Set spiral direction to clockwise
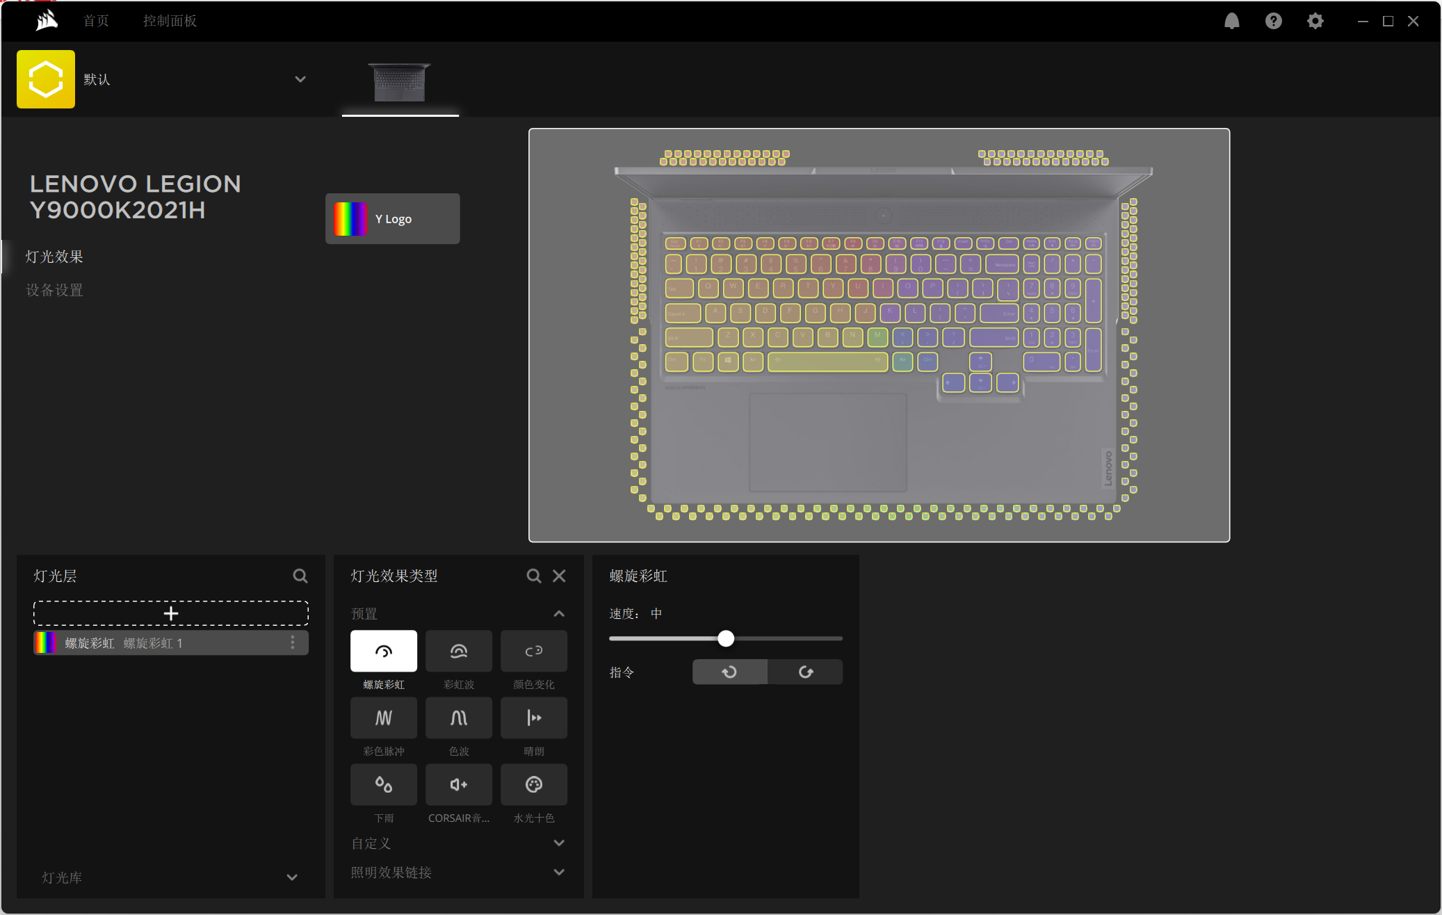Image resolution: width=1442 pixels, height=915 pixels. (805, 672)
